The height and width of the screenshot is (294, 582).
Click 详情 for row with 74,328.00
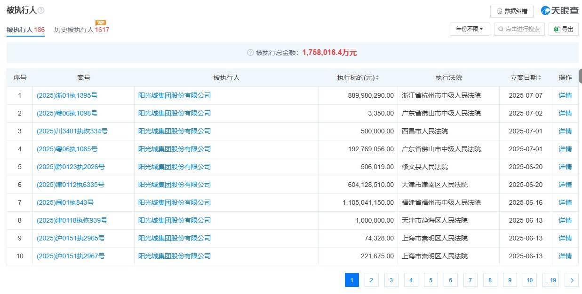[565, 238]
